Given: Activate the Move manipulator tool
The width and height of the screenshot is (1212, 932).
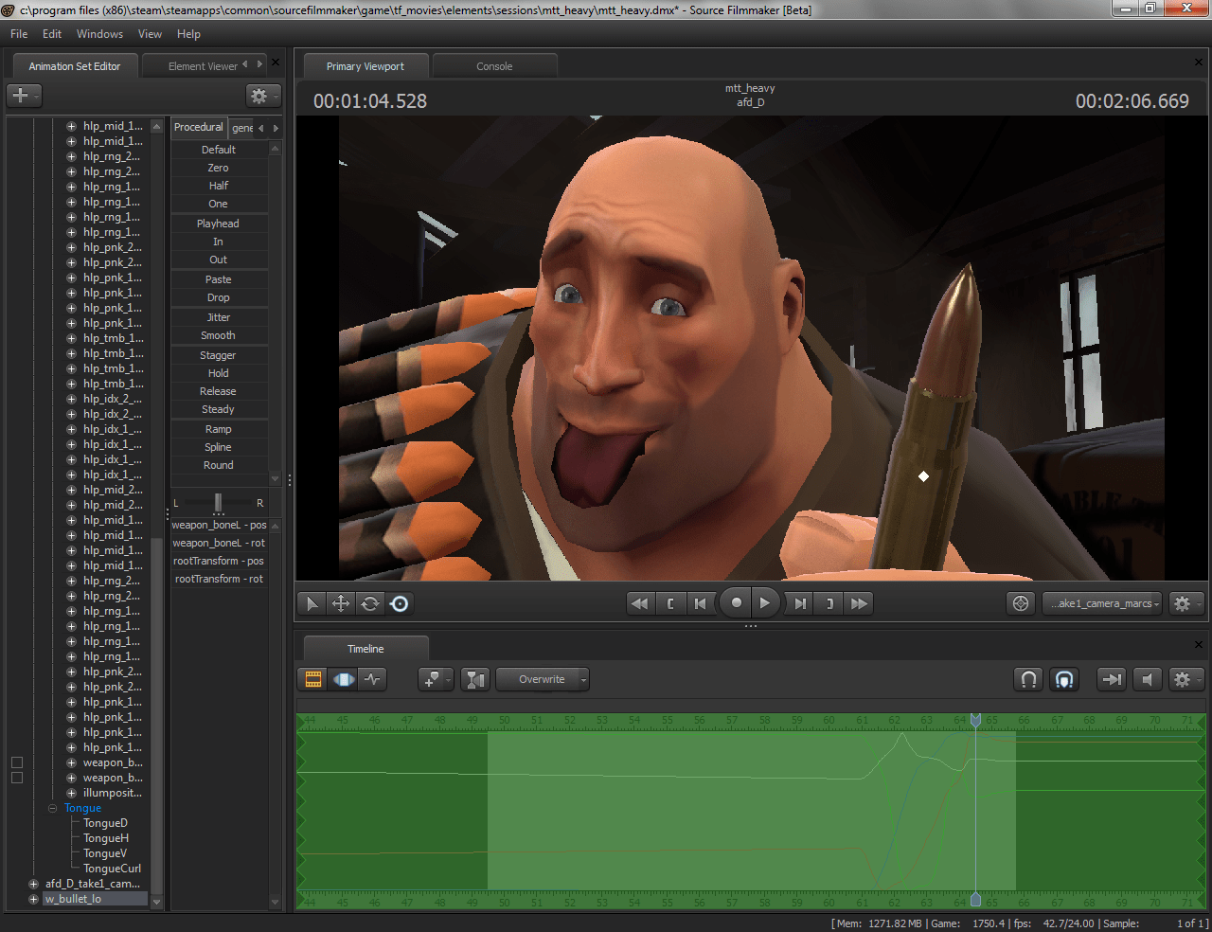Looking at the screenshot, I should (x=341, y=603).
